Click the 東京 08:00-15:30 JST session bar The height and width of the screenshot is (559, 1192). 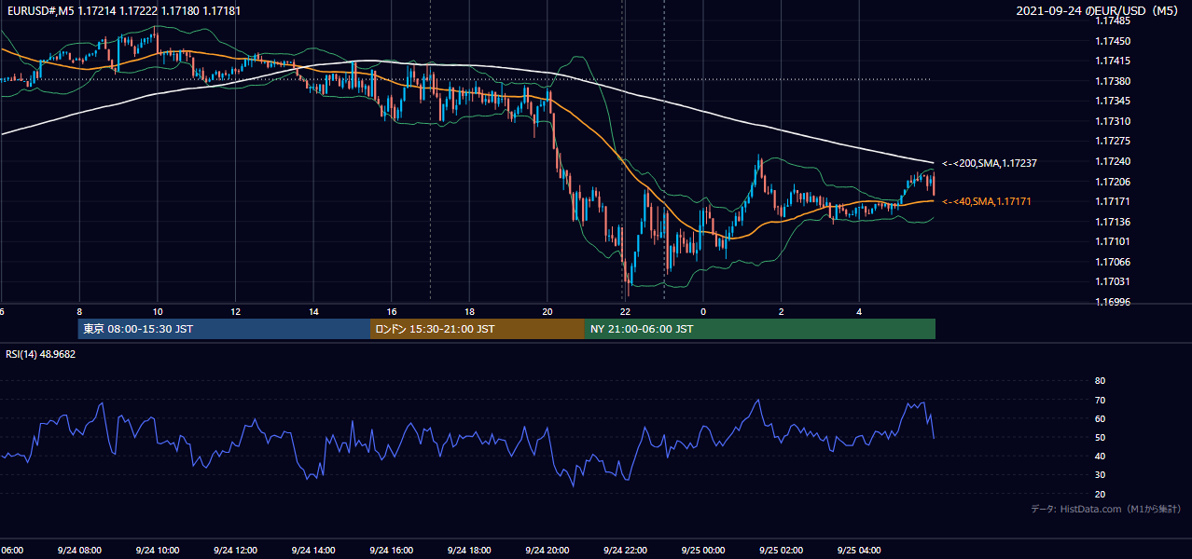coord(224,329)
